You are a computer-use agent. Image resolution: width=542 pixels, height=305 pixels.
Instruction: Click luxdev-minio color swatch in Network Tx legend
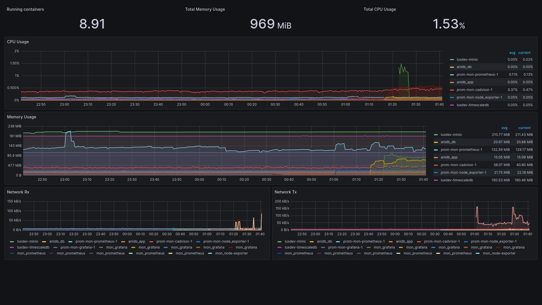pos(279,242)
